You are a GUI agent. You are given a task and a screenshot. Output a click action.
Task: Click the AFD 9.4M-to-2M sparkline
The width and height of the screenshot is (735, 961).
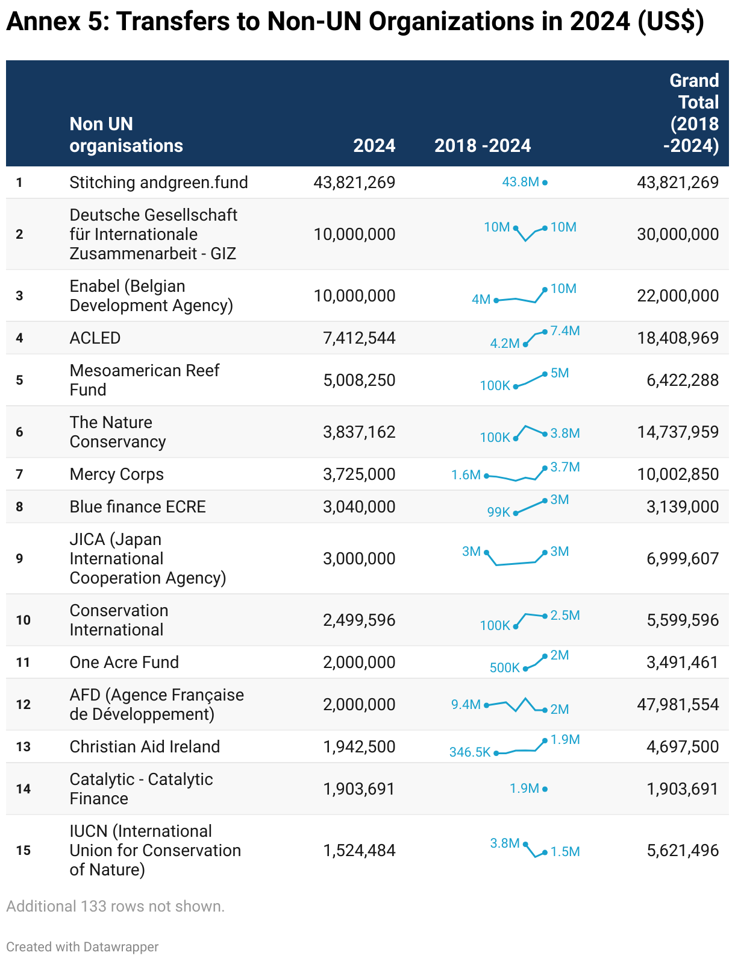[x=510, y=705]
